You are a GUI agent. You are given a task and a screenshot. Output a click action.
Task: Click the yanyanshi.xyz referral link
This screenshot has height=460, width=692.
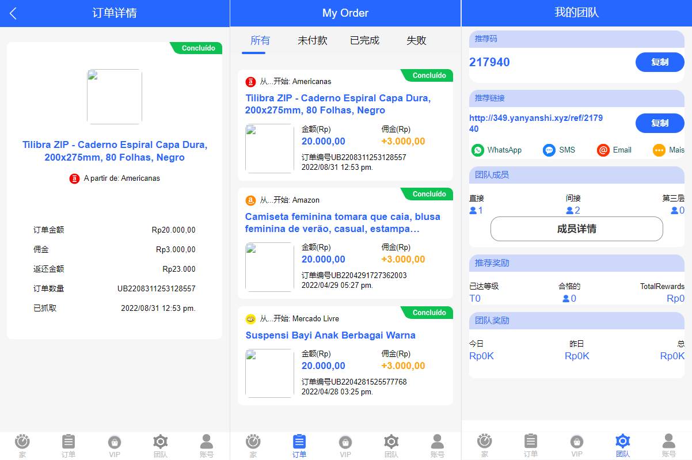tap(535, 123)
